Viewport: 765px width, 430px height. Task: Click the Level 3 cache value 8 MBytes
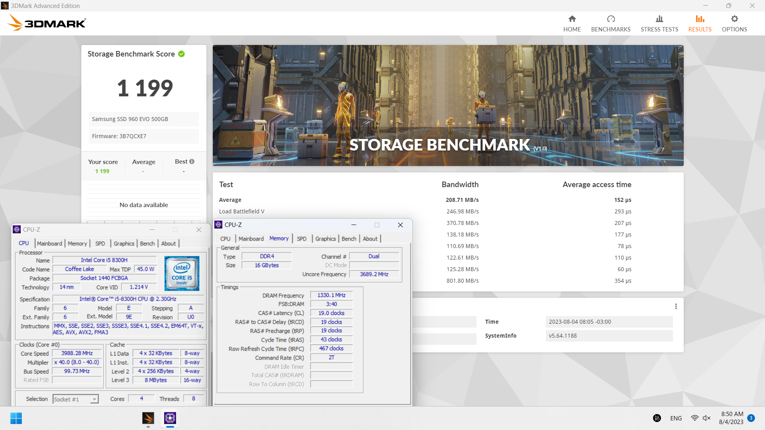click(156, 380)
